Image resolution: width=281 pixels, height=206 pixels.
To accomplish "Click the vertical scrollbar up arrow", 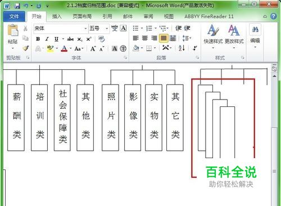I will point(274,76).
